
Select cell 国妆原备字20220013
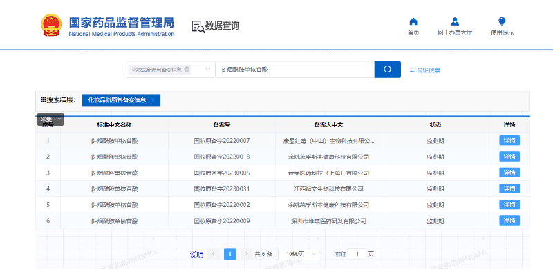click(x=222, y=157)
